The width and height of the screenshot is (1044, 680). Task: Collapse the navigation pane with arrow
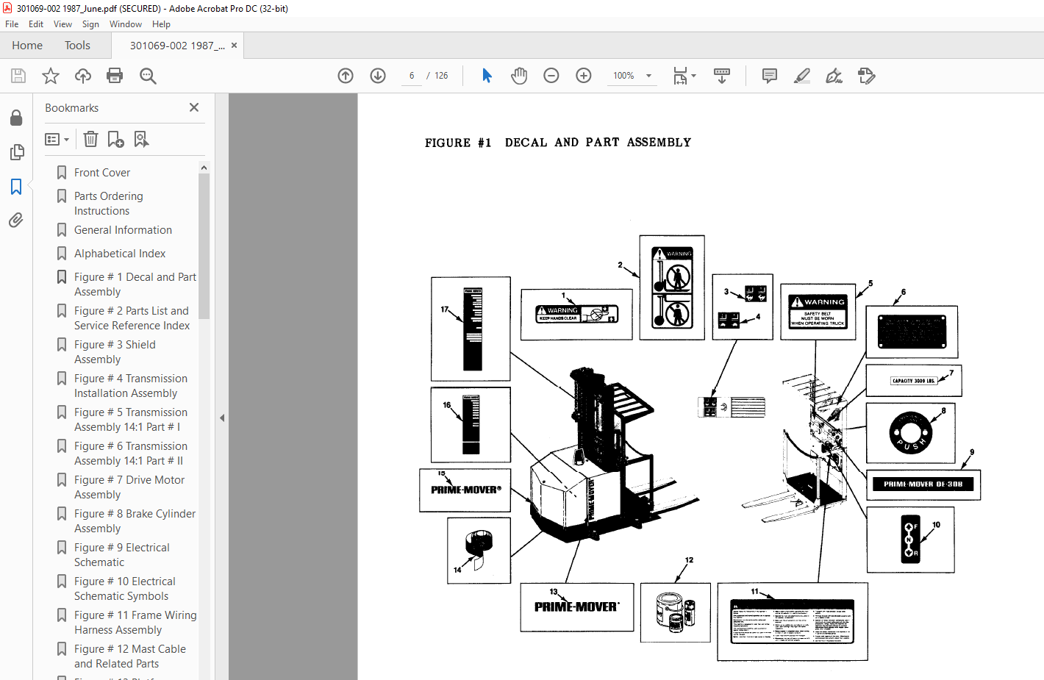tap(222, 418)
